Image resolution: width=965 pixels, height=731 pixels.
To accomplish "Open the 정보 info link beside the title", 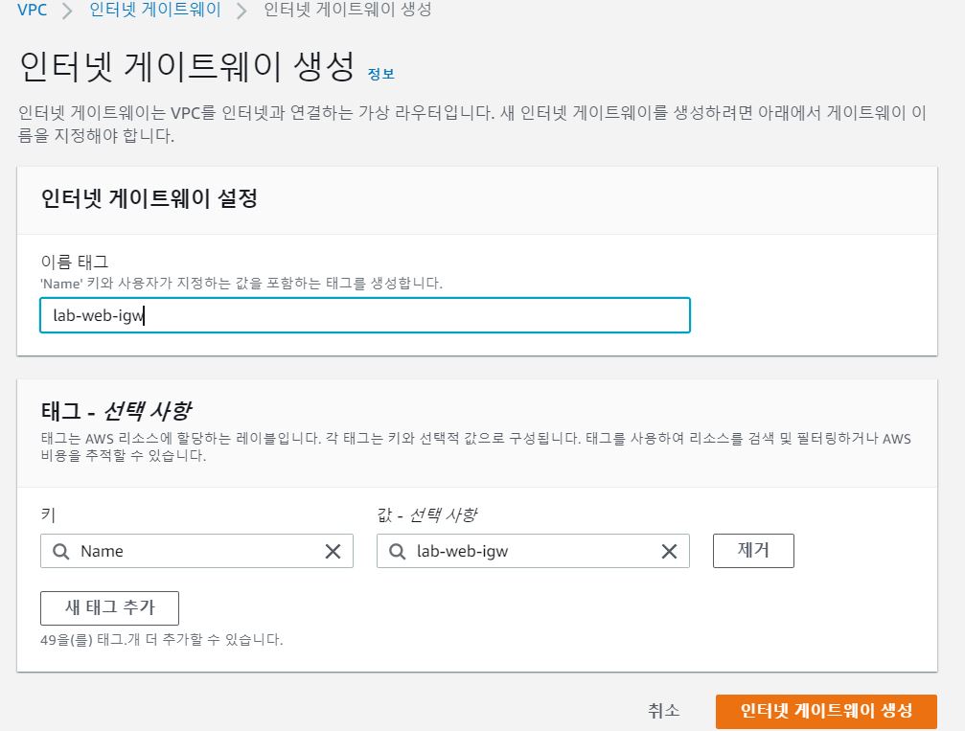I will (381, 74).
